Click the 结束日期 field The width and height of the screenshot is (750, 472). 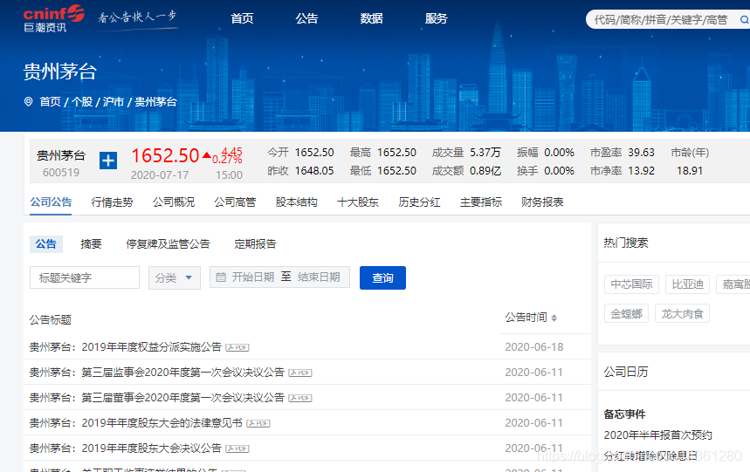pyautogui.click(x=319, y=277)
